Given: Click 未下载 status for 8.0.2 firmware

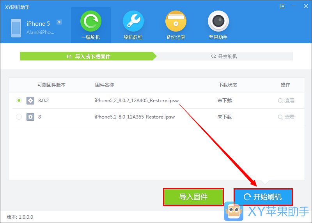Looking at the screenshot, I should [x=225, y=101].
